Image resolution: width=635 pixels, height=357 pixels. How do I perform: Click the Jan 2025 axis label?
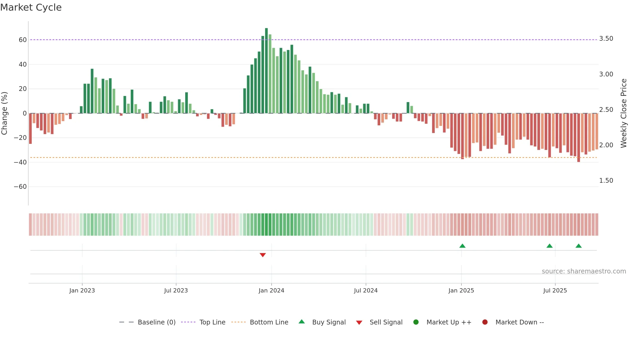(461, 290)
